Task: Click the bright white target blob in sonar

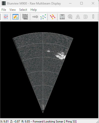Action: click(61, 55)
